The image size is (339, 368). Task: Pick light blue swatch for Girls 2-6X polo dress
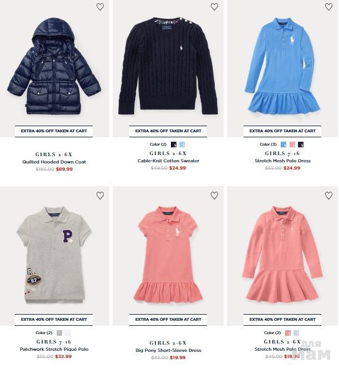pyautogui.click(x=296, y=333)
